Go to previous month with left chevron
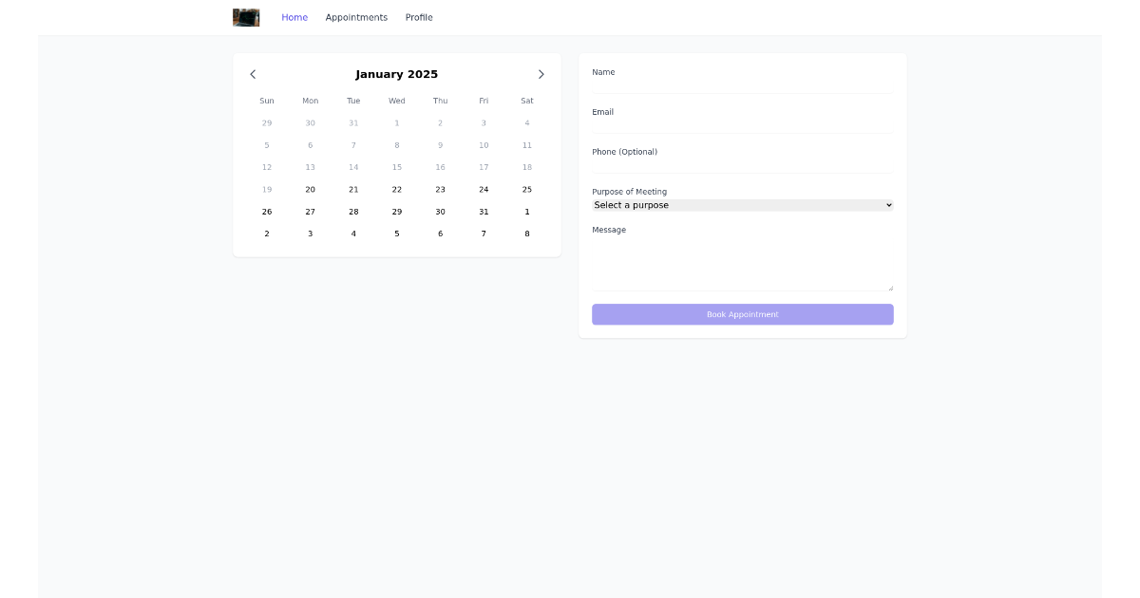 (x=253, y=74)
